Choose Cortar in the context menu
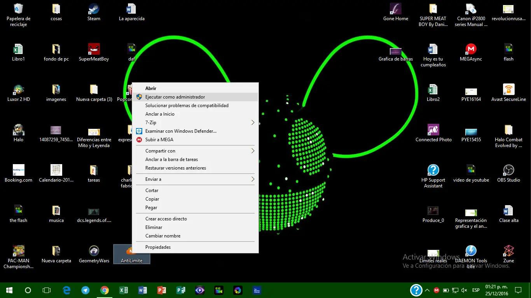The width and height of the screenshot is (531, 298). pyautogui.click(x=196, y=191)
